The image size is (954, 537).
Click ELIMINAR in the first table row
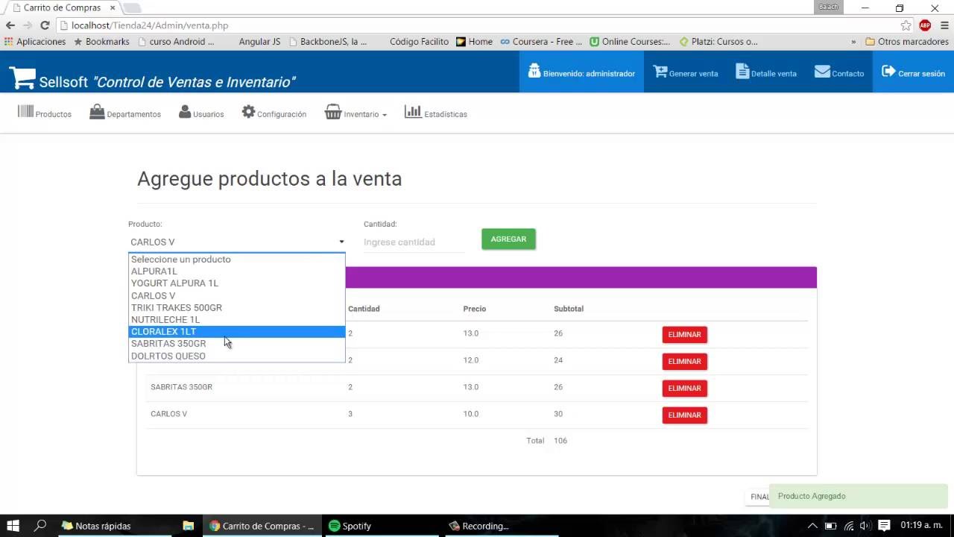click(684, 335)
